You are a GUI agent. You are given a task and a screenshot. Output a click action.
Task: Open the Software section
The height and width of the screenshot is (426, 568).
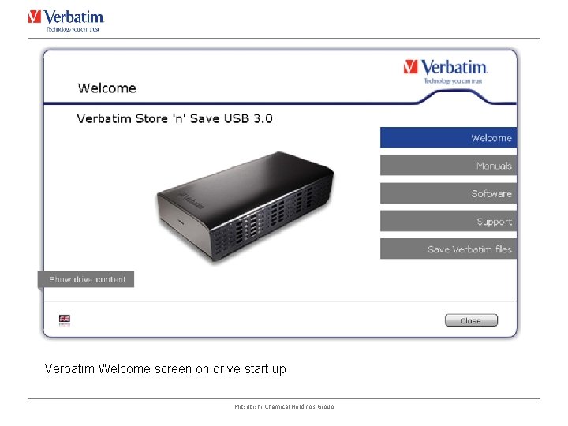[x=448, y=193]
